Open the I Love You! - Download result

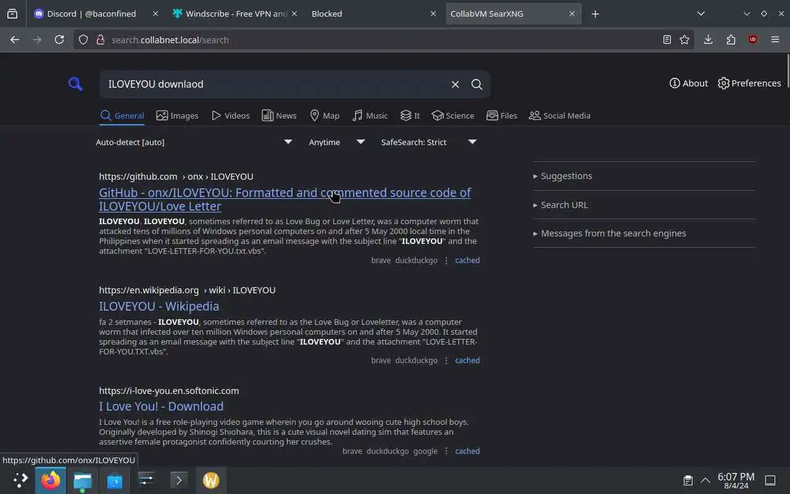pyautogui.click(x=161, y=406)
